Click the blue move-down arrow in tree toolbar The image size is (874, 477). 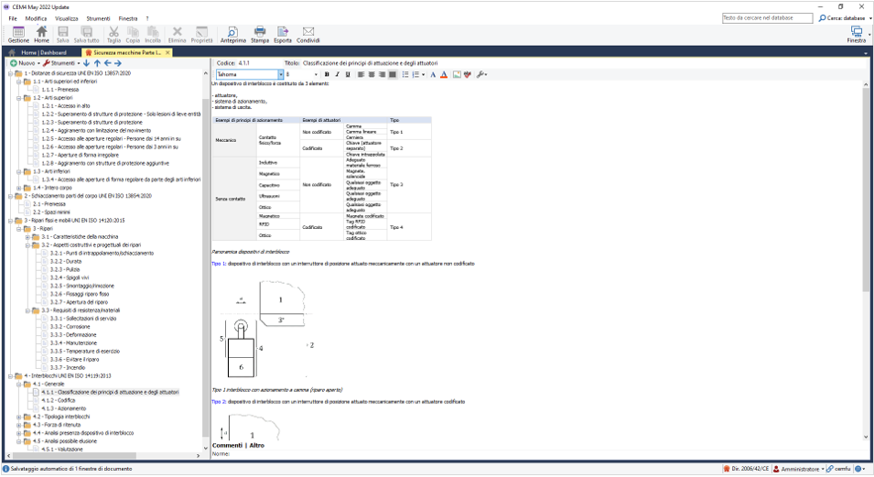tap(86, 63)
